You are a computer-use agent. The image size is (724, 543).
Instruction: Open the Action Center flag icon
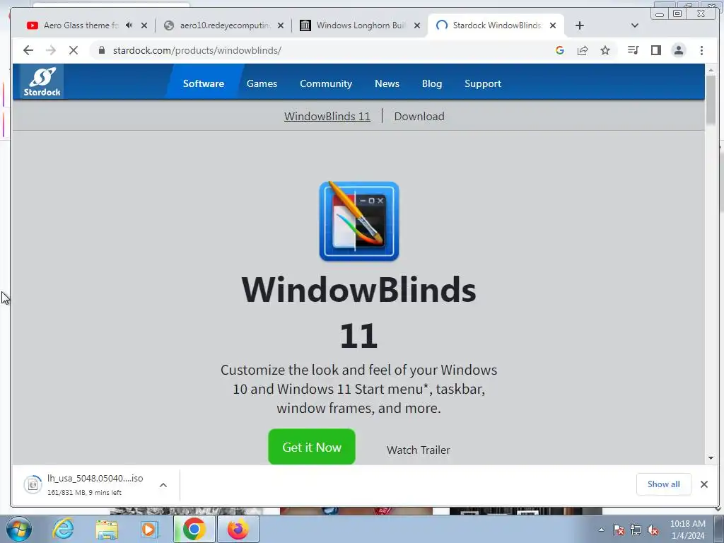(x=619, y=530)
